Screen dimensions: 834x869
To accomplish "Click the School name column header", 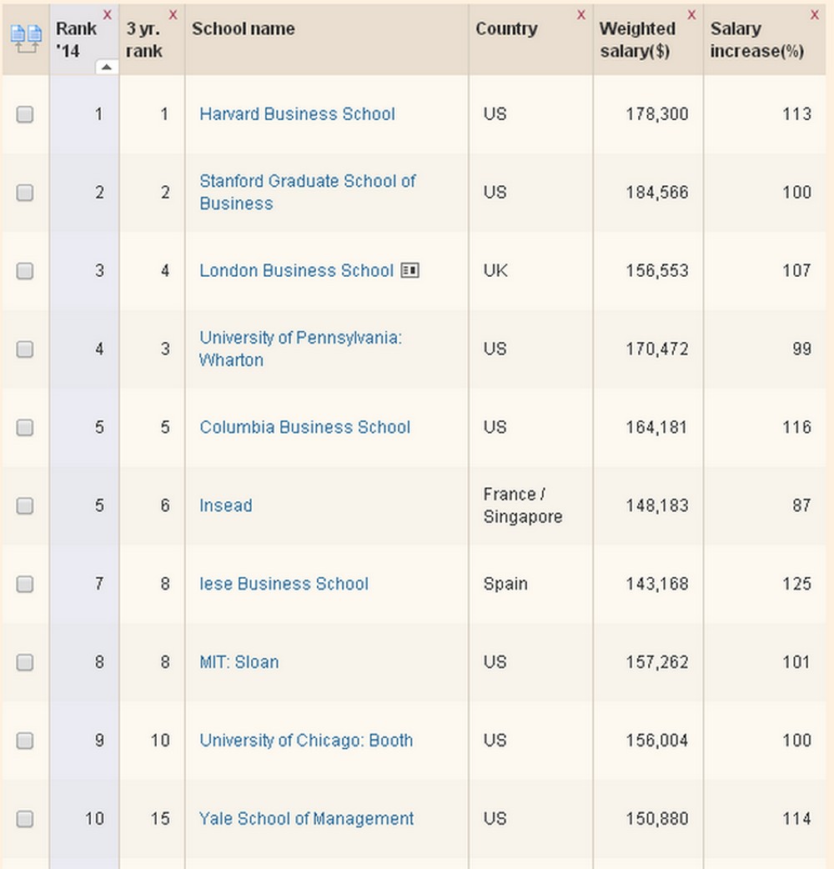I will (243, 28).
